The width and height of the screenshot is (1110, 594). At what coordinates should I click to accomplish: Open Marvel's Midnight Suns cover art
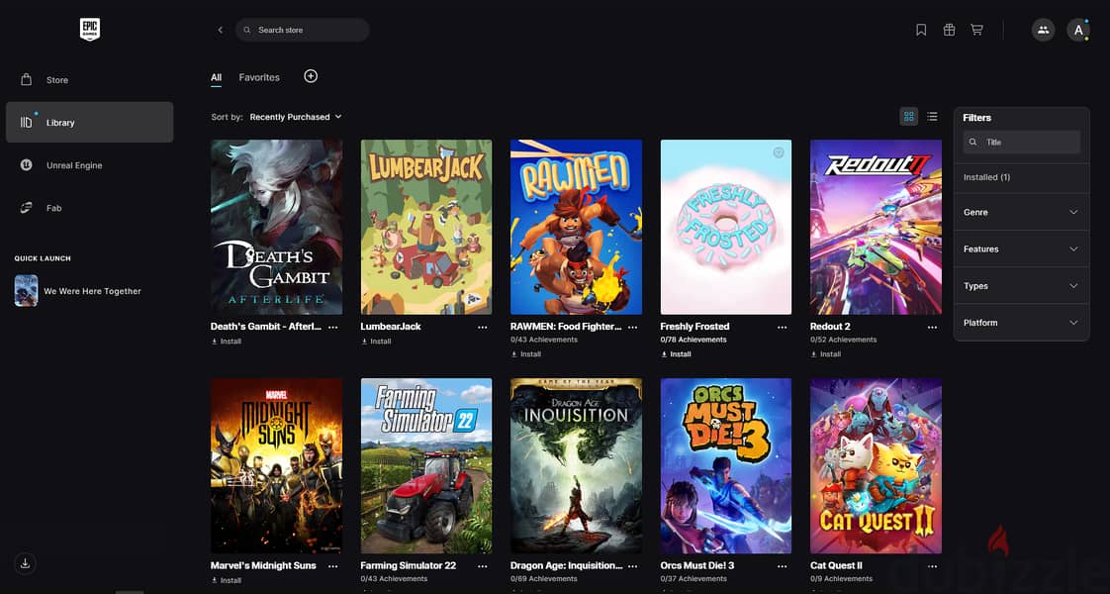(x=277, y=466)
